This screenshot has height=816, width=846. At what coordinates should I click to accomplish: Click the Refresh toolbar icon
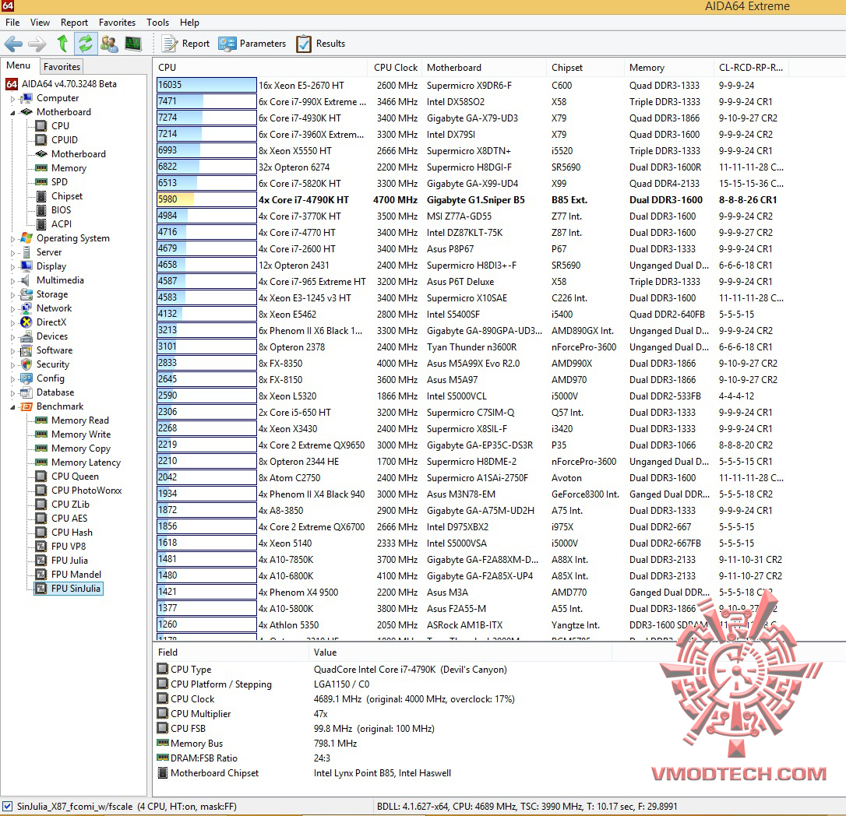(85, 43)
